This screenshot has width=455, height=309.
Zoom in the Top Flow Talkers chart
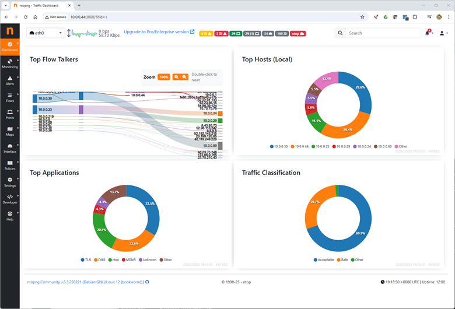coord(176,77)
